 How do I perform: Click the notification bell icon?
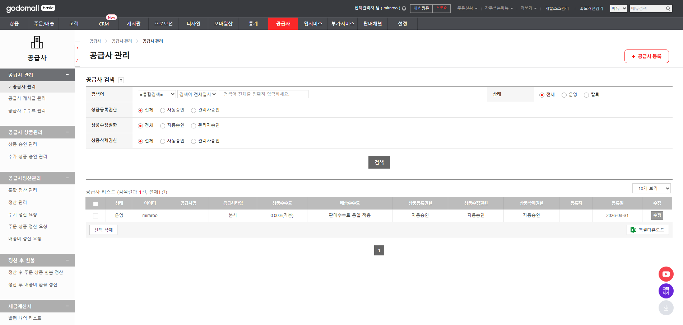404,8
